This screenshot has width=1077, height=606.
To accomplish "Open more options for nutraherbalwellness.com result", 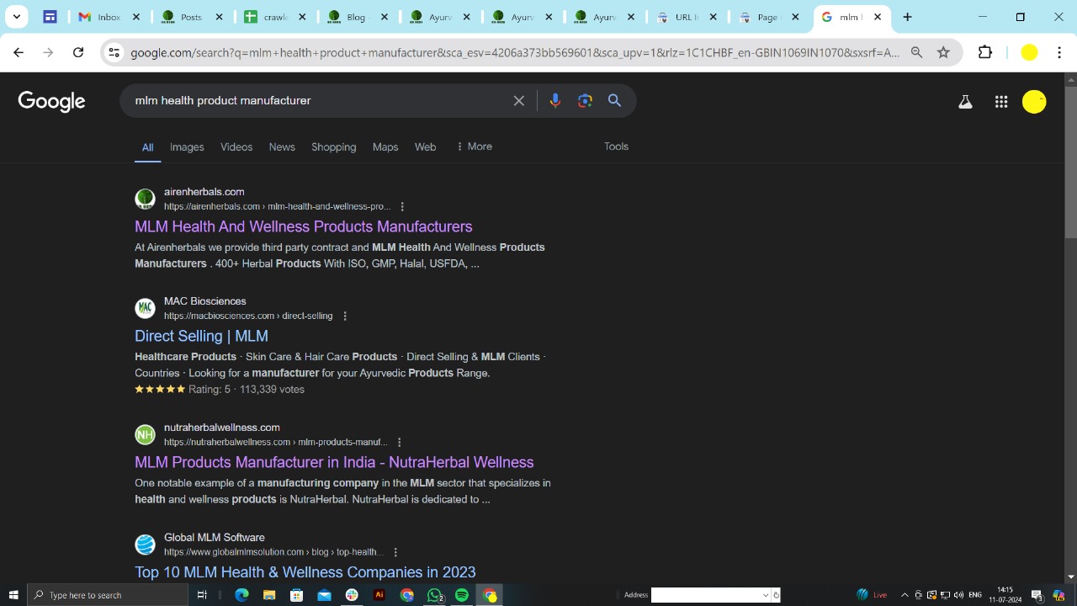I will coord(400,442).
